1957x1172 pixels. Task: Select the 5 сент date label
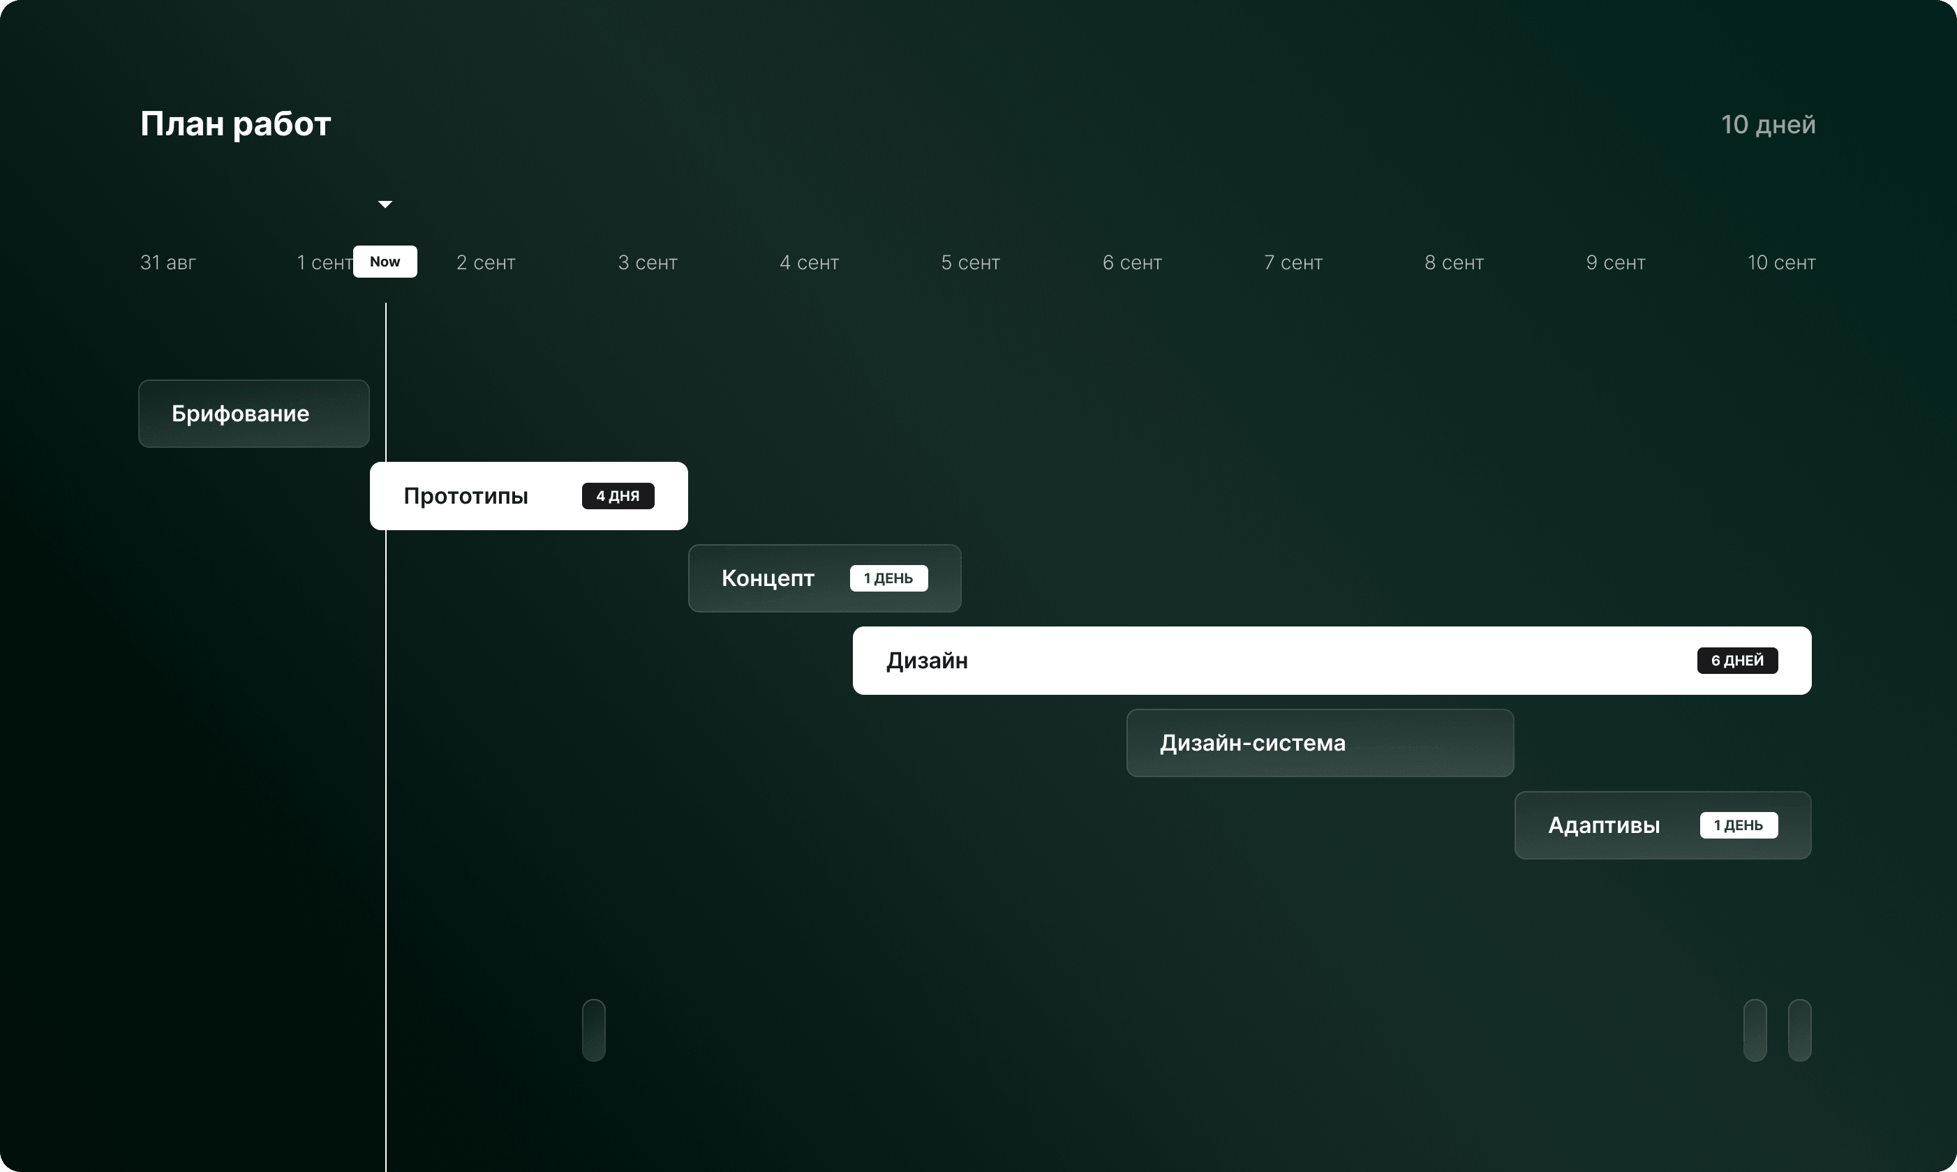tap(969, 262)
